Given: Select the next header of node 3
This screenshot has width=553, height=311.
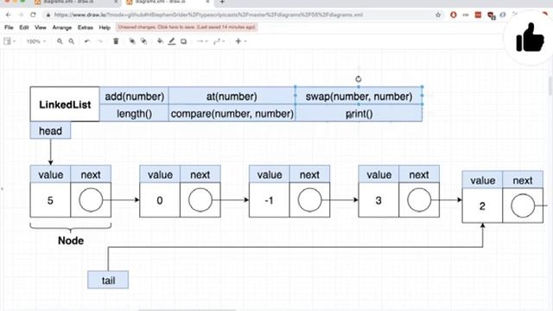Looking at the screenshot, I should (x=419, y=175).
